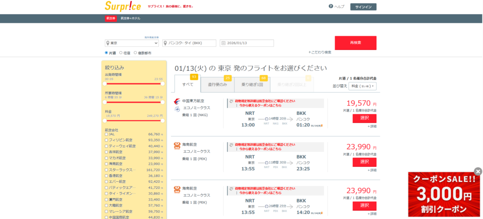
Task: Select the 複数都市 multi-city radio button
Action: 135,53
